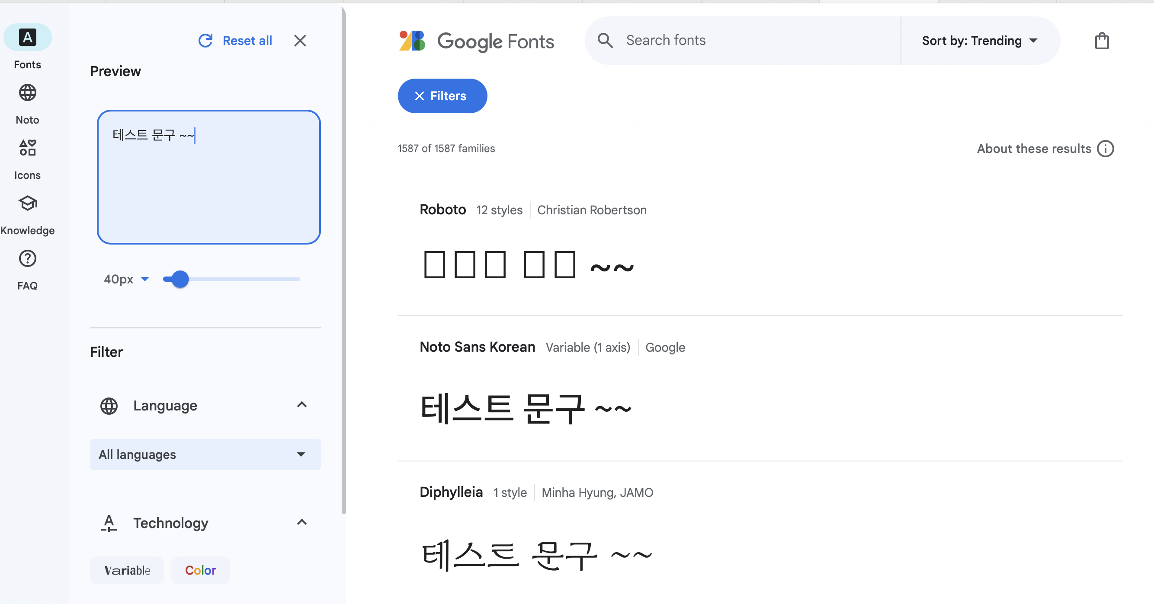Image resolution: width=1154 pixels, height=604 pixels.
Task: Click the About these results info icon
Action: click(x=1105, y=149)
